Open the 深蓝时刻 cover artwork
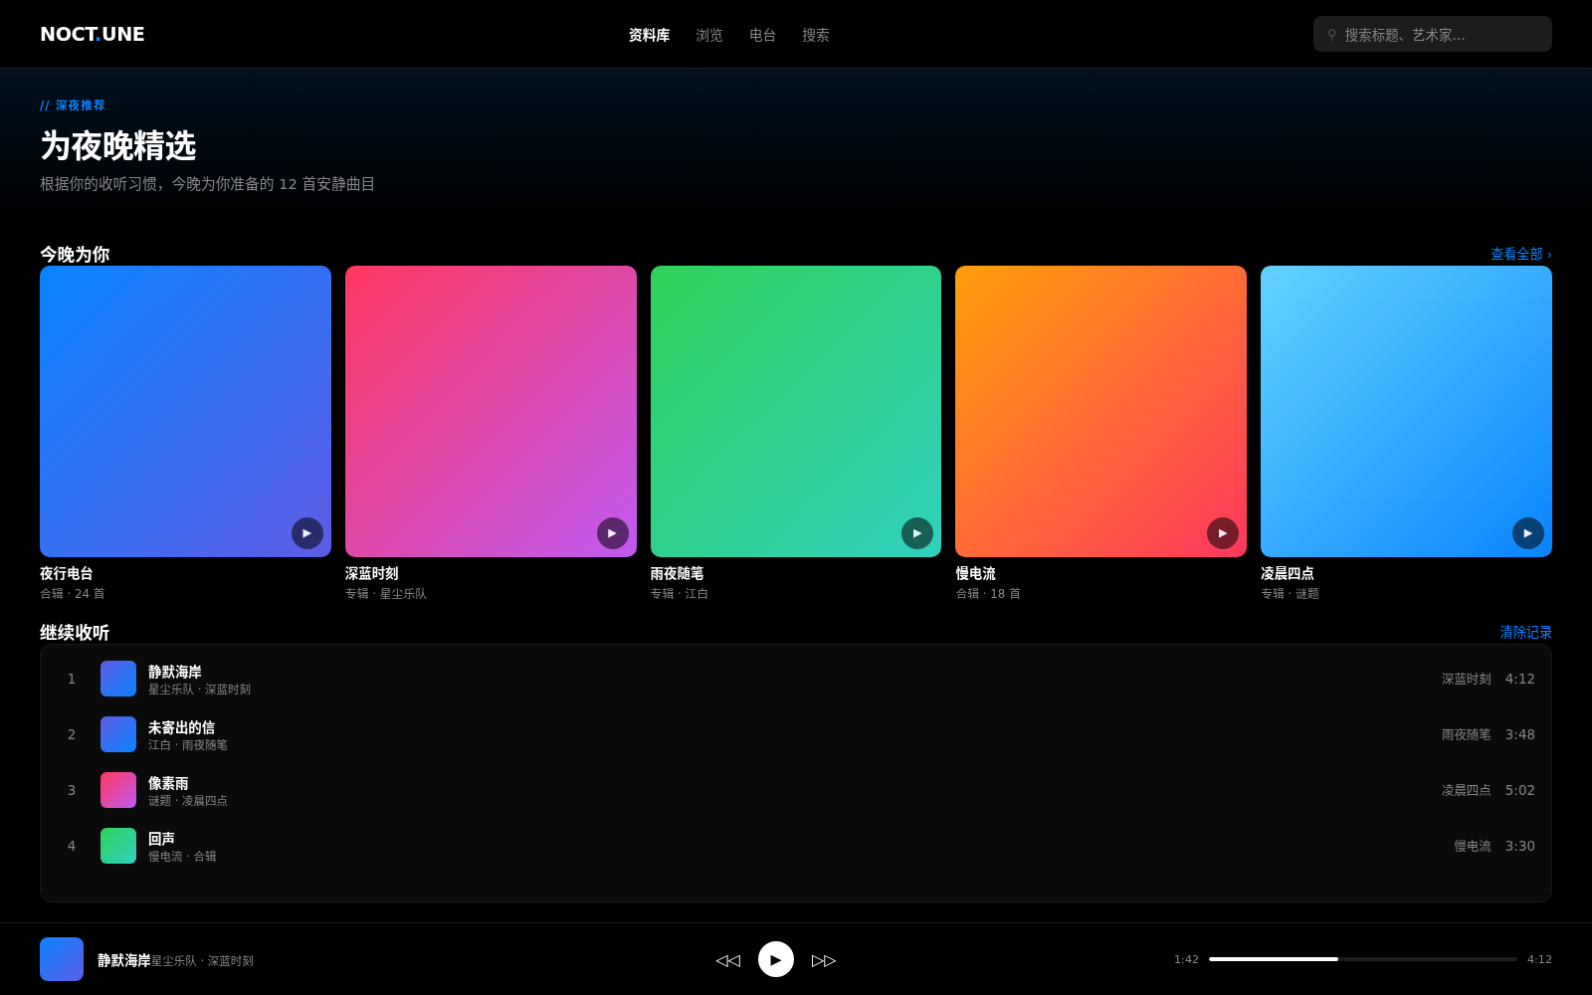Image resolution: width=1592 pixels, height=995 pixels. (491, 411)
